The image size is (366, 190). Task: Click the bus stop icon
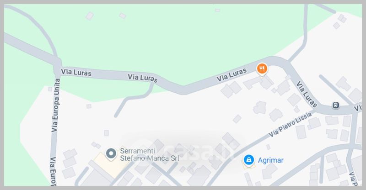336,105
